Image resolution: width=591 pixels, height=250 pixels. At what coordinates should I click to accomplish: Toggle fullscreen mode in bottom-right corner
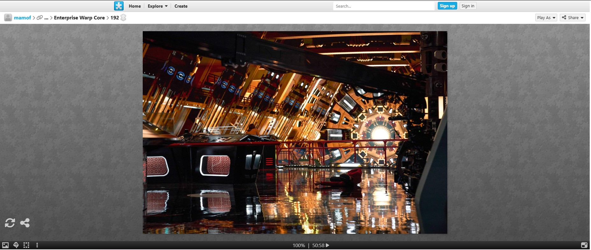click(584, 245)
